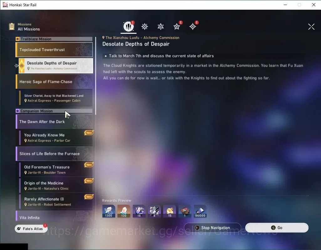Click the New badge on Origin of the Medicine
Screen dimensions: 321x250
click(89, 181)
